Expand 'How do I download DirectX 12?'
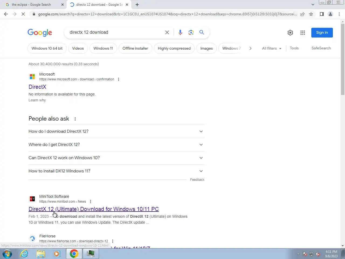This screenshot has height=259, width=345. pyautogui.click(x=116, y=131)
